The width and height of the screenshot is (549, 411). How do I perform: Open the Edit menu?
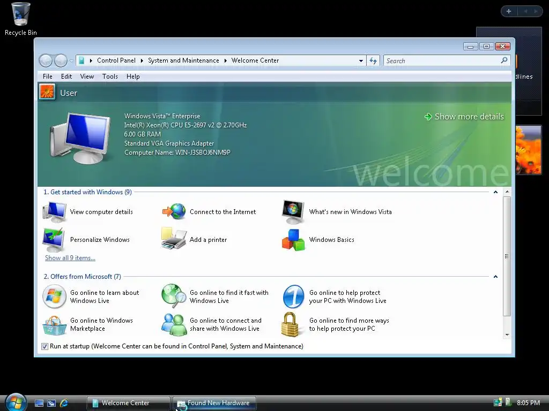[x=66, y=77]
